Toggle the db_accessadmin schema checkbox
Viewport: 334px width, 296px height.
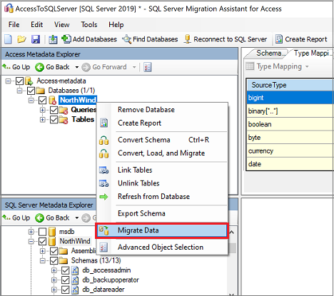point(66,270)
